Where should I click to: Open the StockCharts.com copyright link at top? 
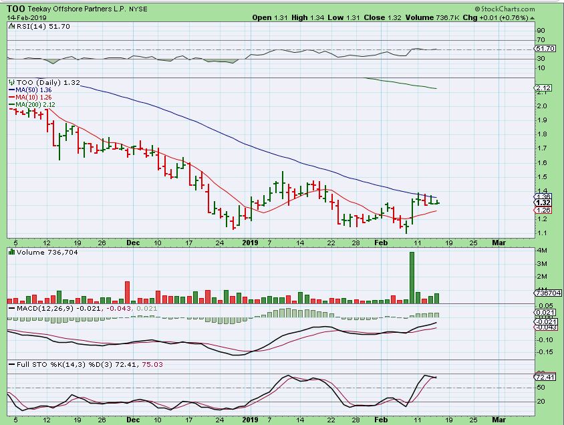tap(505, 9)
